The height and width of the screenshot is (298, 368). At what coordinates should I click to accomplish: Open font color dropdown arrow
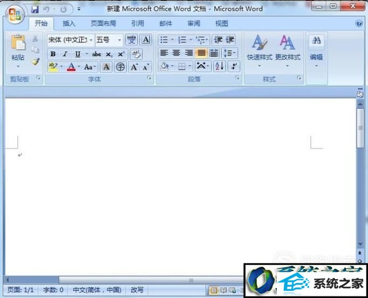(79, 67)
